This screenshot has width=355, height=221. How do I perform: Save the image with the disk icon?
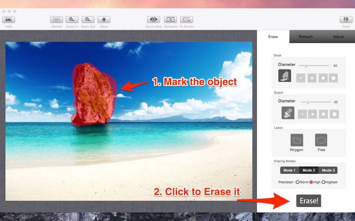pos(346,19)
